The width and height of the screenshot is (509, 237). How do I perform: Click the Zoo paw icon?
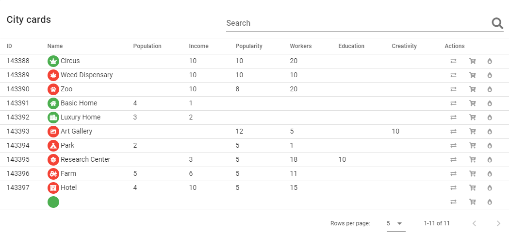click(x=53, y=89)
